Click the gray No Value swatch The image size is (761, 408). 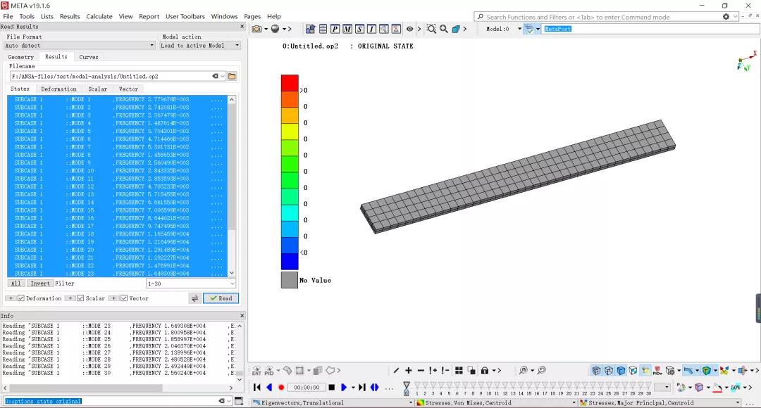click(290, 280)
